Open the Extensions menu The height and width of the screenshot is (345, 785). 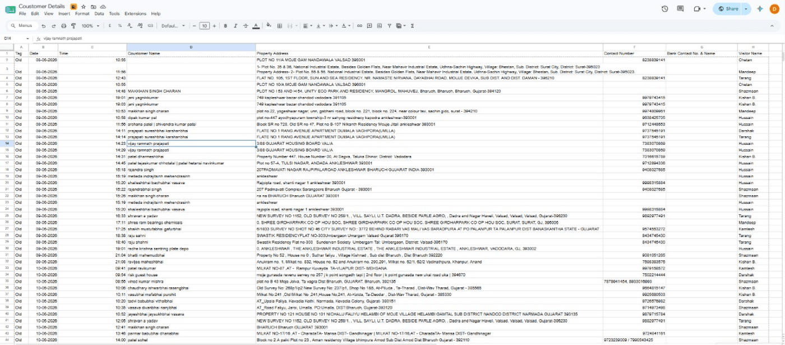pos(135,13)
